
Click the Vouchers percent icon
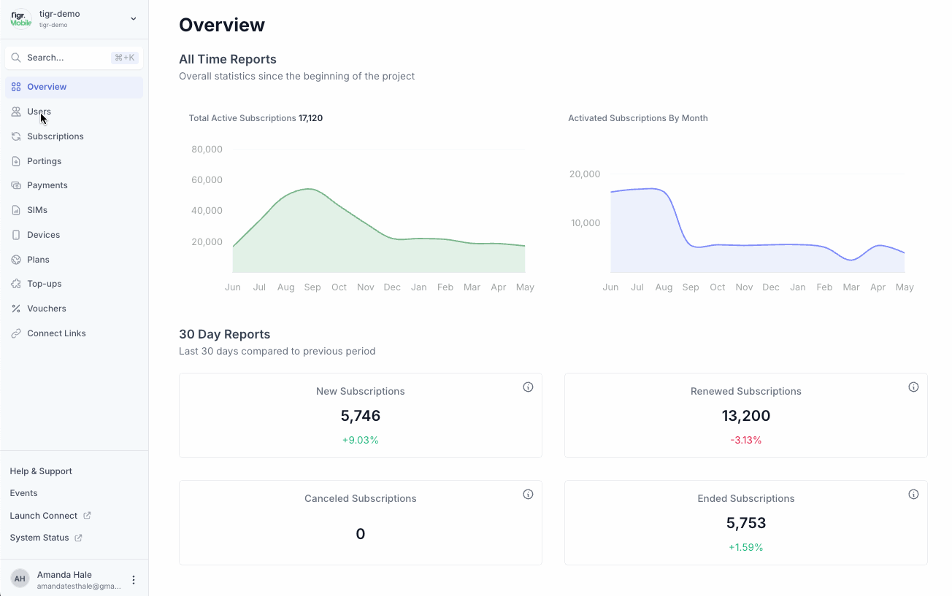(16, 309)
